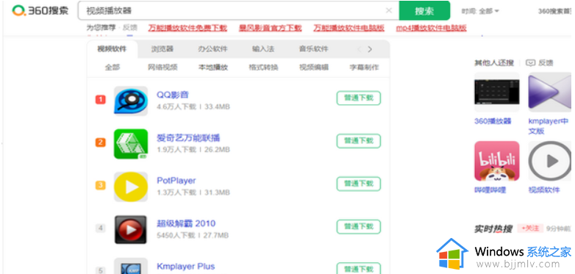The width and height of the screenshot is (575, 274).
Task: Filter by 网络视频 subcategory
Action: tap(162, 68)
